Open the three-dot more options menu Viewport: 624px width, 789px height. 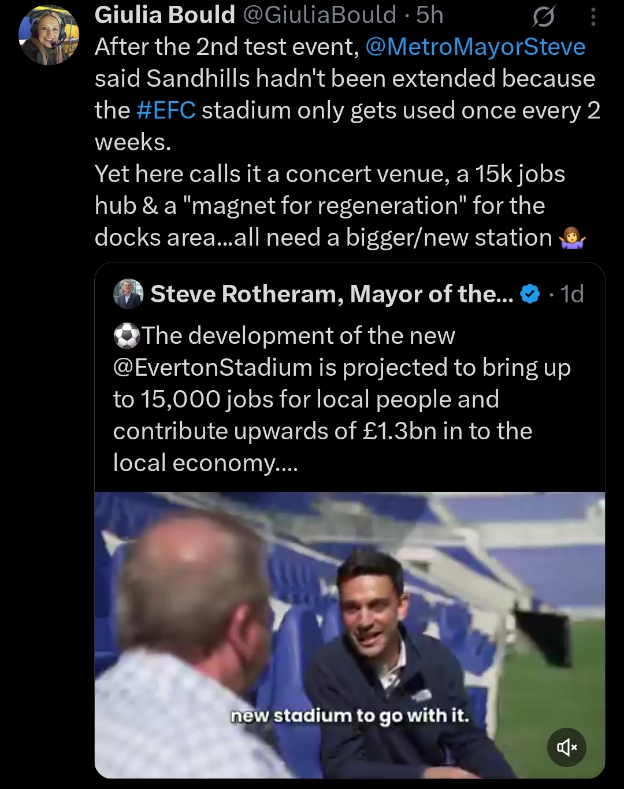pos(593,18)
